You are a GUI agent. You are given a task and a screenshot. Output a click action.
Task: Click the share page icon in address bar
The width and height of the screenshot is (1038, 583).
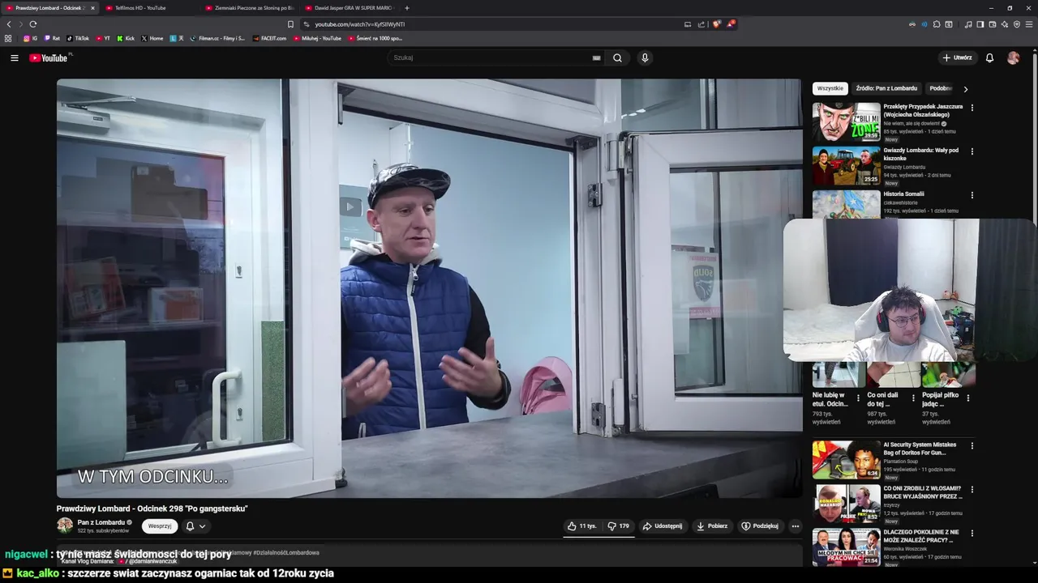(x=701, y=24)
